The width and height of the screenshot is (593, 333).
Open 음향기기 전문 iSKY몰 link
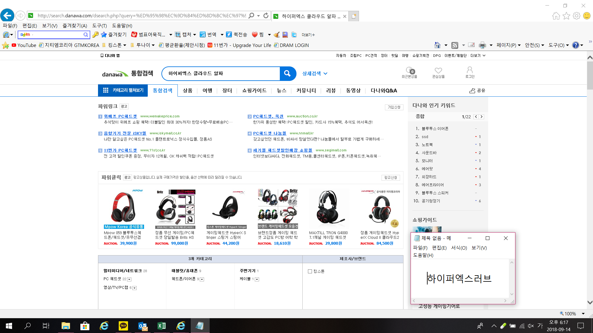pos(125,133)
